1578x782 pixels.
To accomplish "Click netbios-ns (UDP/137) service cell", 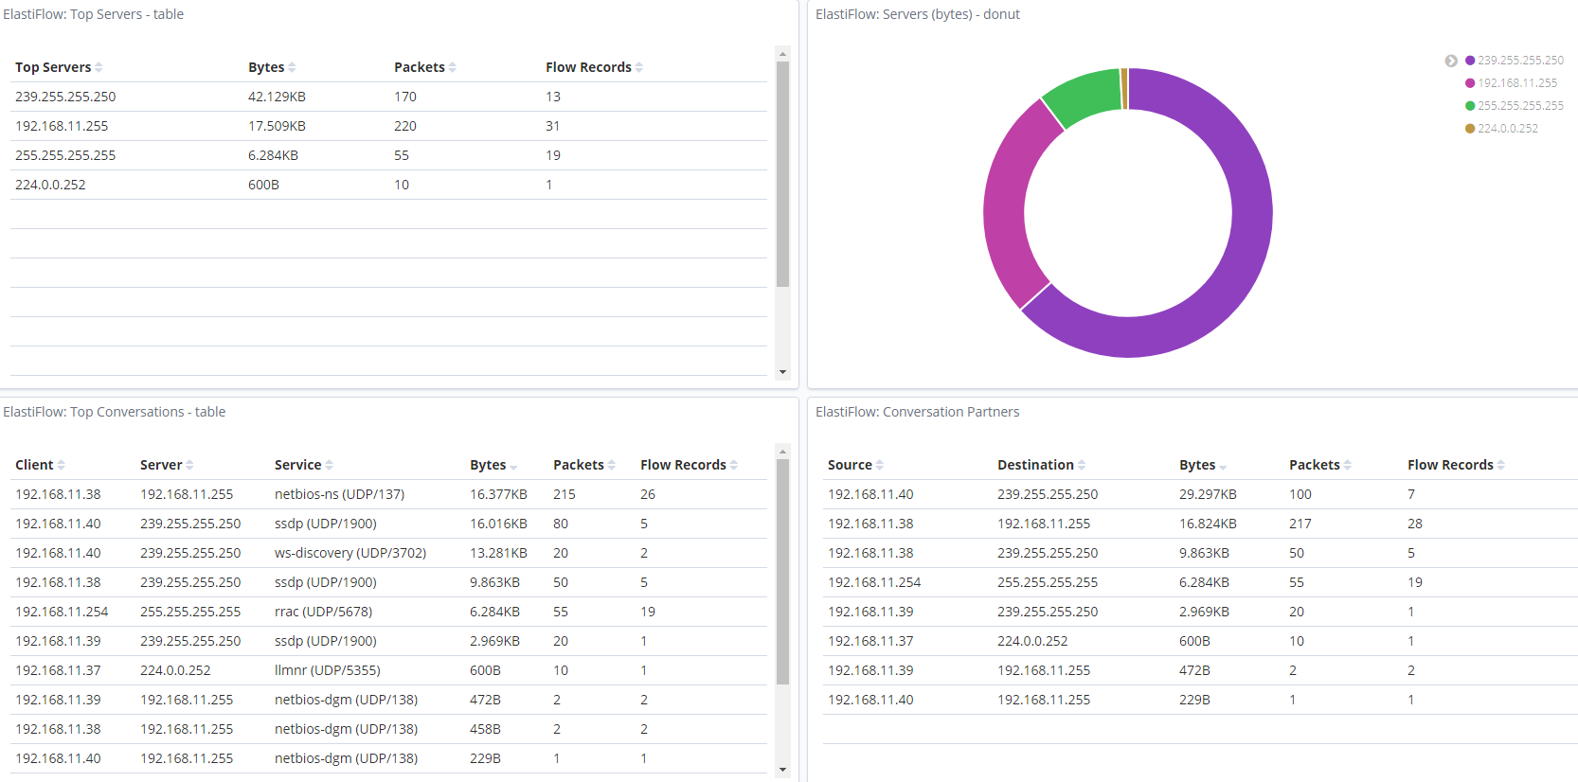I will point(339,494).
